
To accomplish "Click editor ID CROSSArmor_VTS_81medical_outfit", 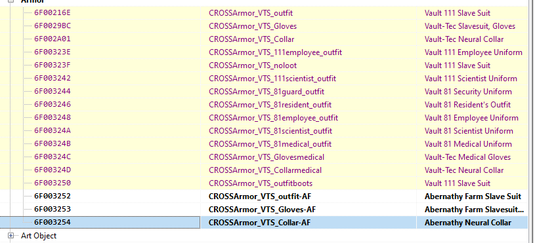I will pos(270,144).
